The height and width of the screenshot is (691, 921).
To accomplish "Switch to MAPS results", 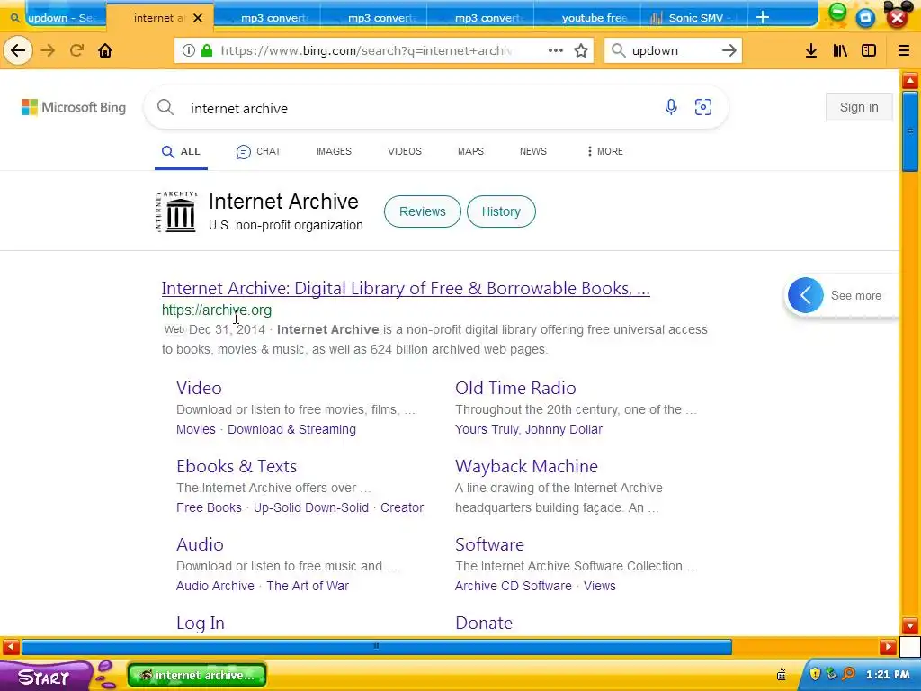I will [x=470, y=151].
